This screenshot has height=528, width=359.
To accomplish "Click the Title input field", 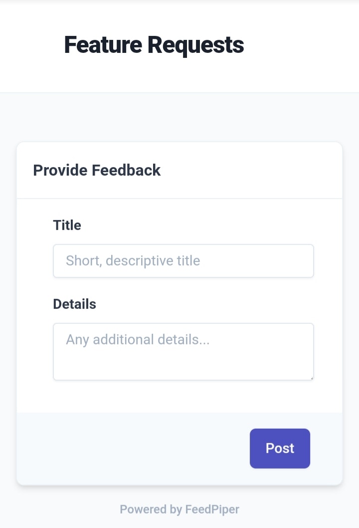I will 183,261.
